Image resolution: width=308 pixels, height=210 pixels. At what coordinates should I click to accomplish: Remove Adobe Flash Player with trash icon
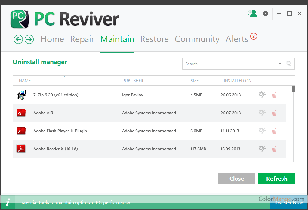point(274,131)
